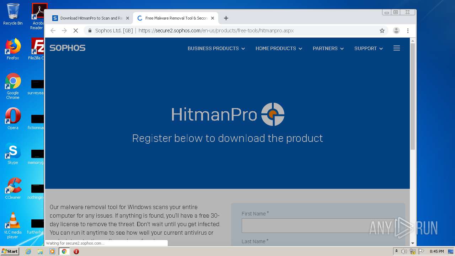455x256 pixels.
Task: Open the Chrome profile avatar
Action: (x=396, y=31)
